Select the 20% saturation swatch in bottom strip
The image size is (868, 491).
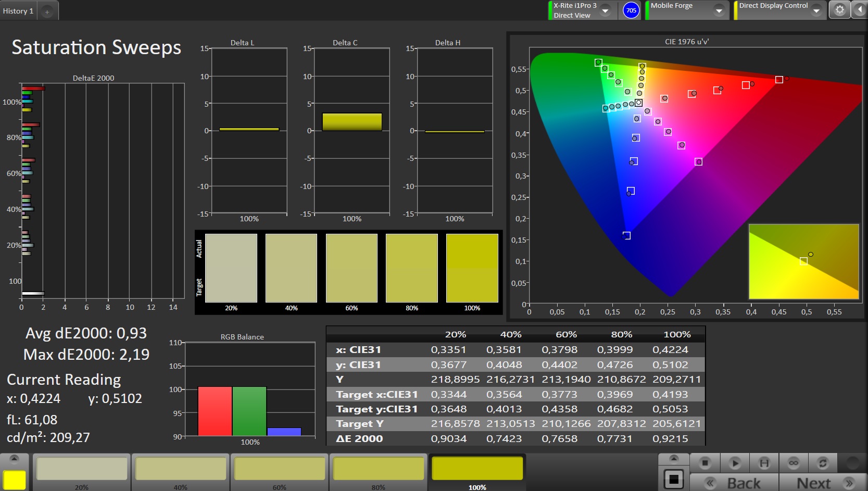tap(82, 469)
